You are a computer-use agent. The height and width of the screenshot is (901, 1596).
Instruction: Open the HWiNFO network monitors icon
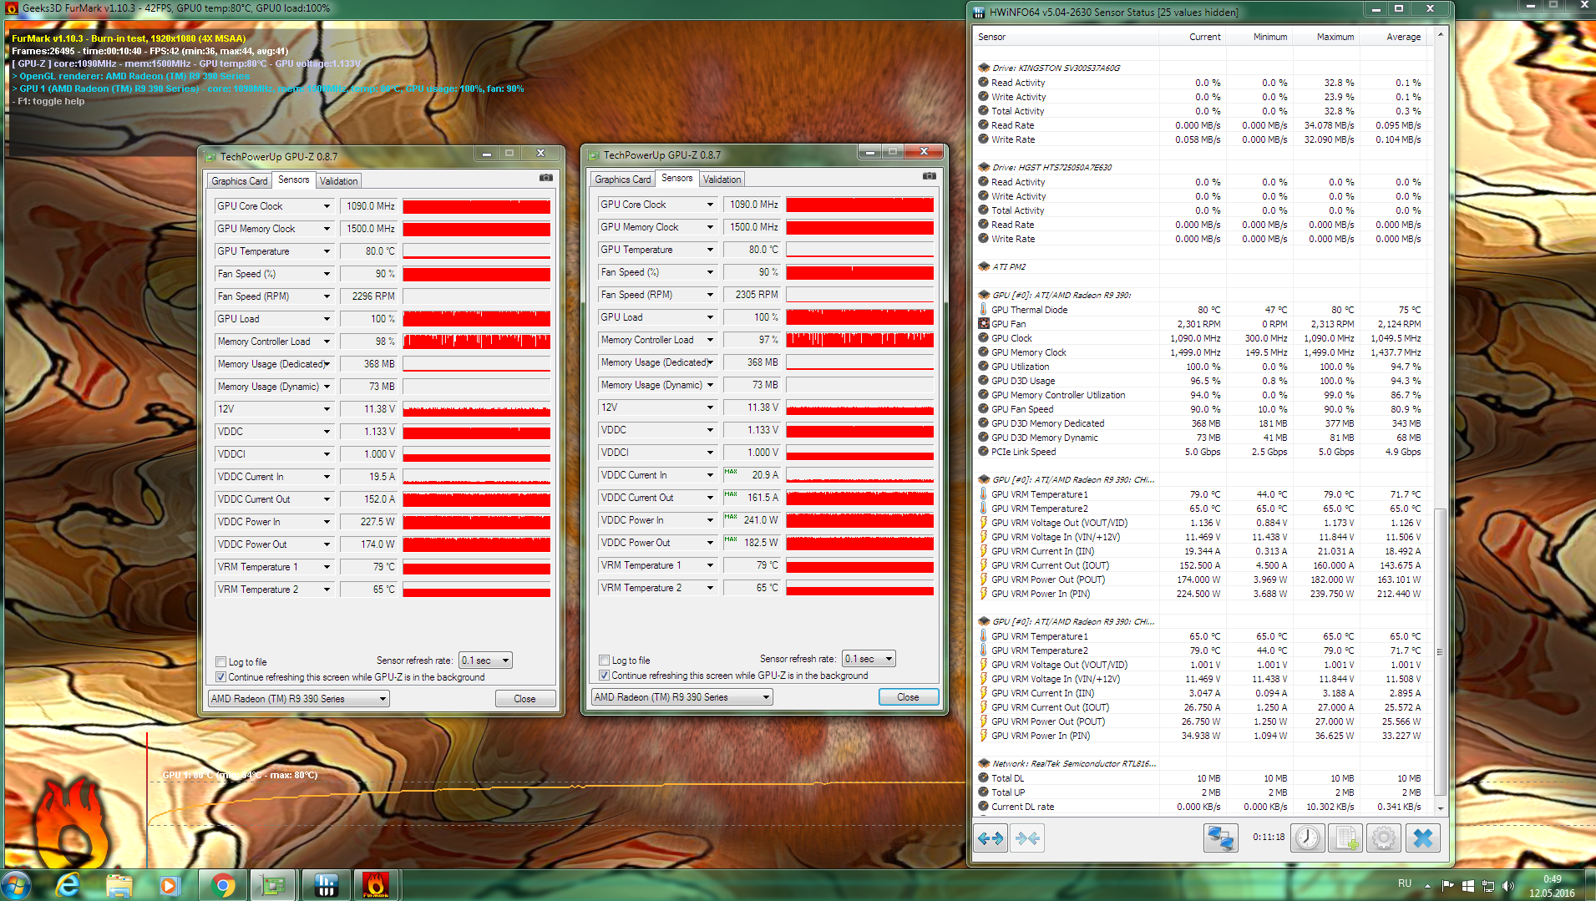[x=1220, y=838]
